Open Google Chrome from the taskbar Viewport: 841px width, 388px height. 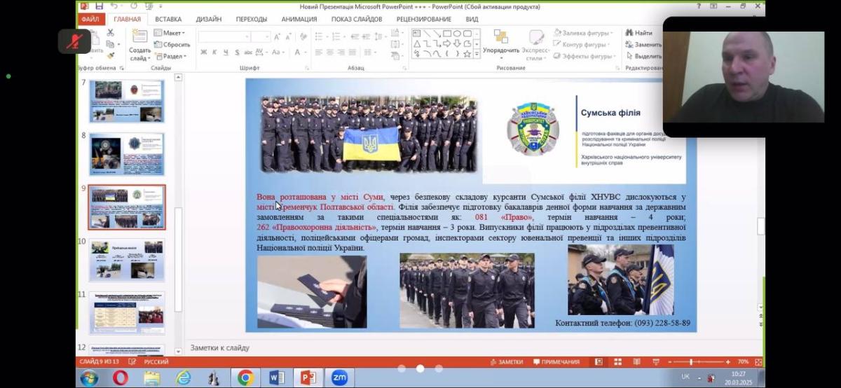tap(245, 378)
